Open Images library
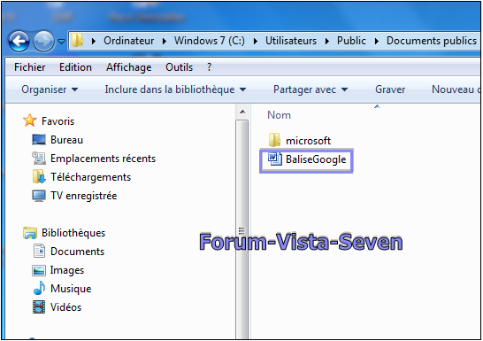The height and width of the screenshot is (341, 483). click(x=67, y=270)
